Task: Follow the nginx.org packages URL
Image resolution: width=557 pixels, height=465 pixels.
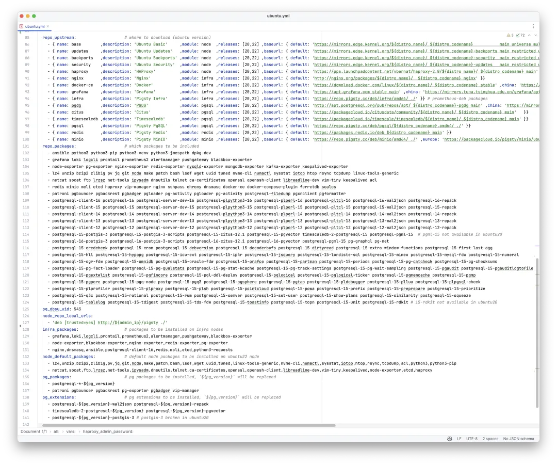Action: 361,78
